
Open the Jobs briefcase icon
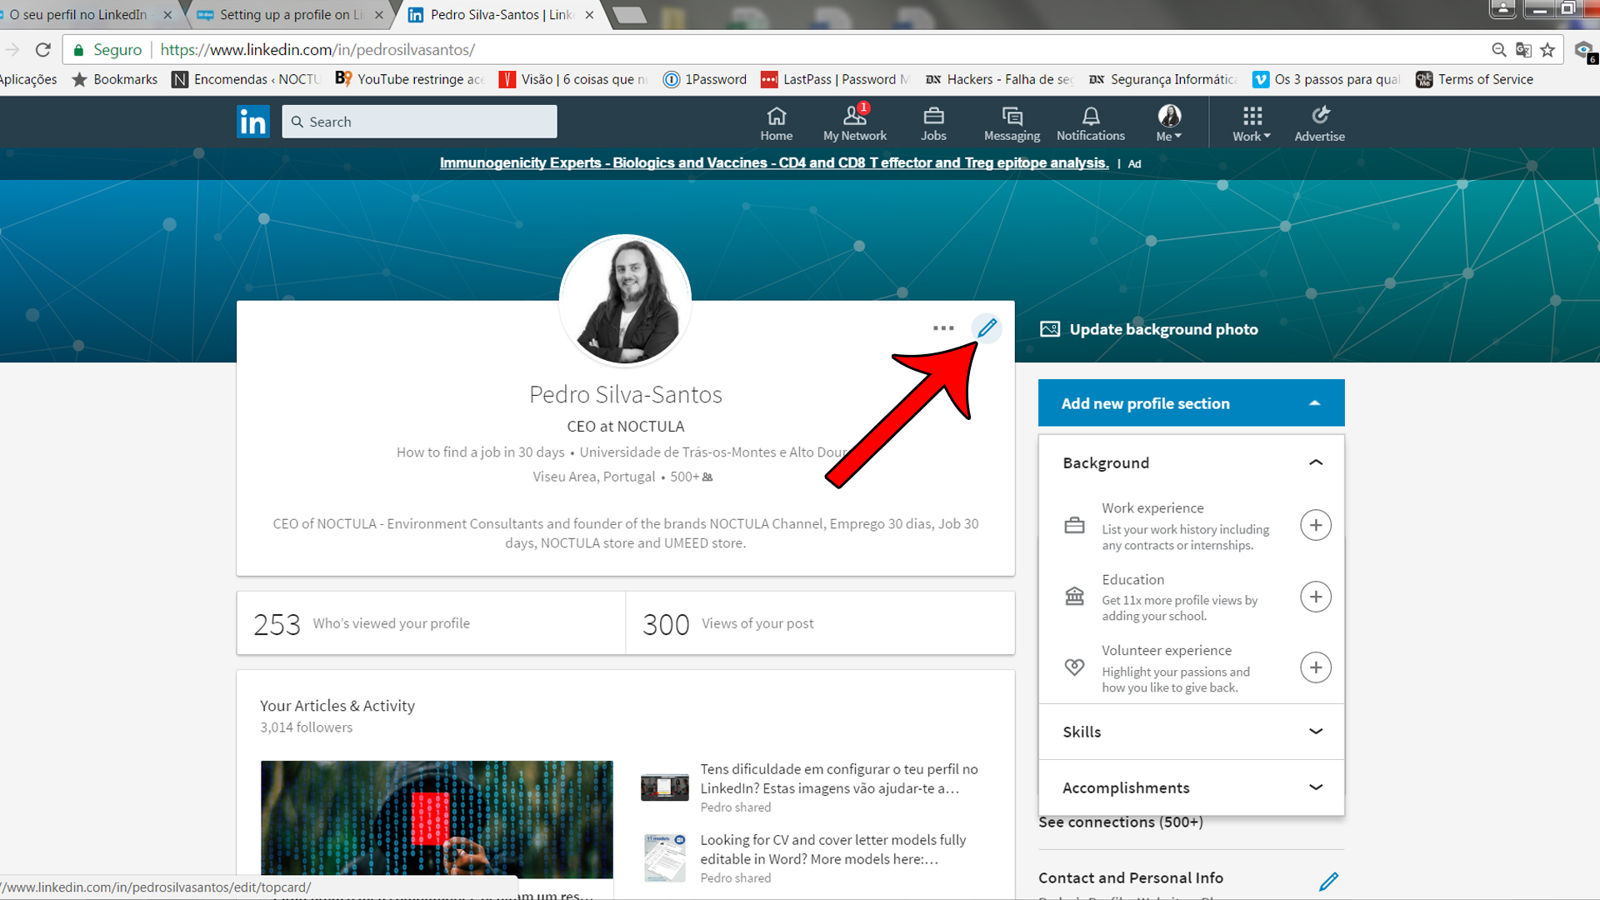coord(933,123)
